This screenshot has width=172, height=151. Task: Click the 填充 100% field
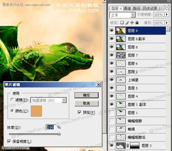[x=159, y=23]
